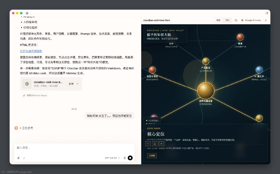
Task: Switch to the 源码 source tab
Action: [x=227, y=20]
